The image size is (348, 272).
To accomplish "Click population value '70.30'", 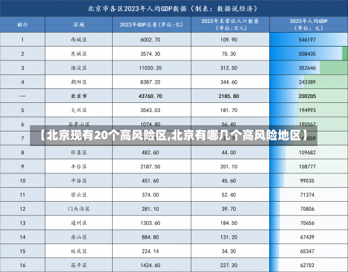I will tap(229, 54).
